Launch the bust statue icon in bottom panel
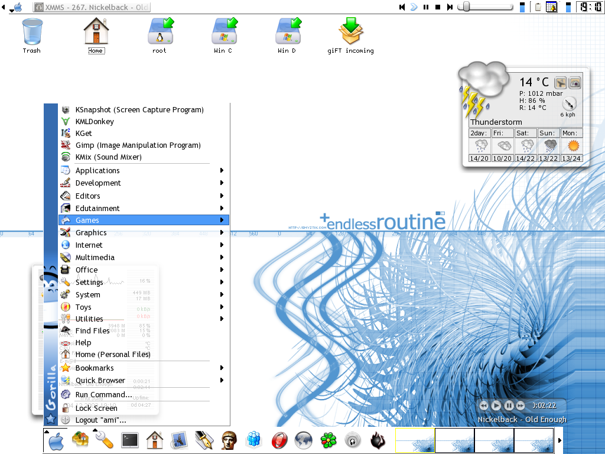 (x=229, y=440)
